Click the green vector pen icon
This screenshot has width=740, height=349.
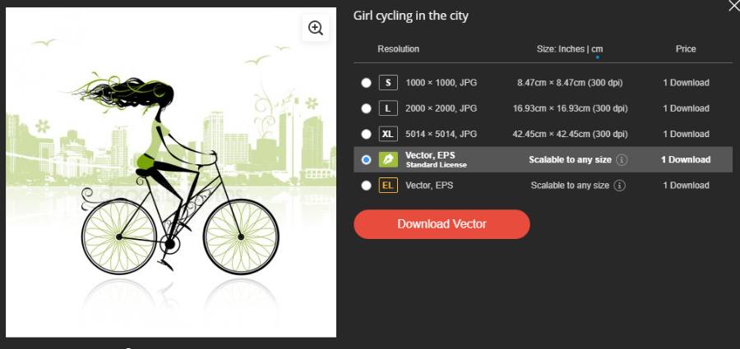tap(388, 160)
